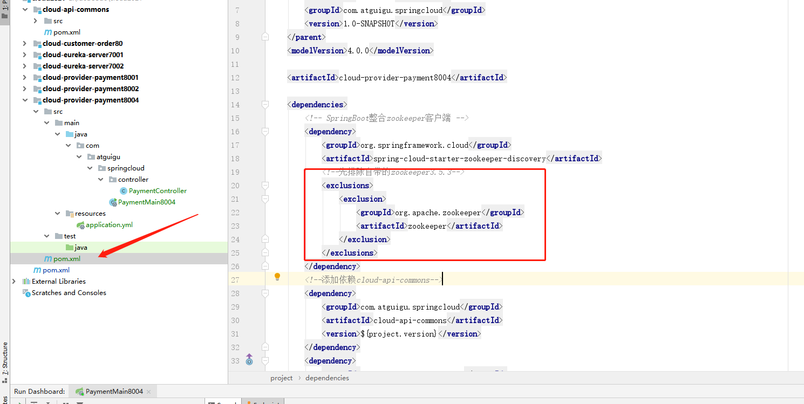Click cloud-eureka-server7001 module folder icon
The image size is (804, 404).
[x=37, y=55]
